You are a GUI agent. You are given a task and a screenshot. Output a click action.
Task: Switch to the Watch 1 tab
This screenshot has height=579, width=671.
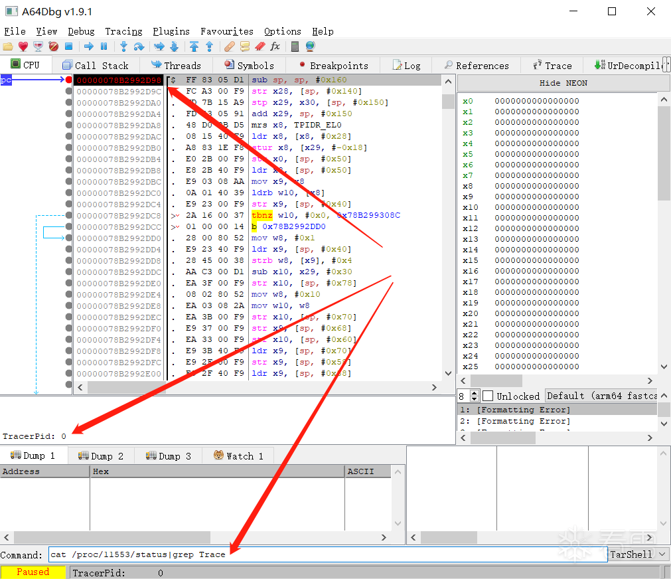[238, 456]
